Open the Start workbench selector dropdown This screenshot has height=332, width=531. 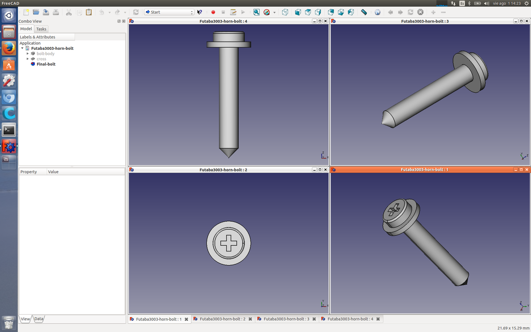(x=169, y=12)
